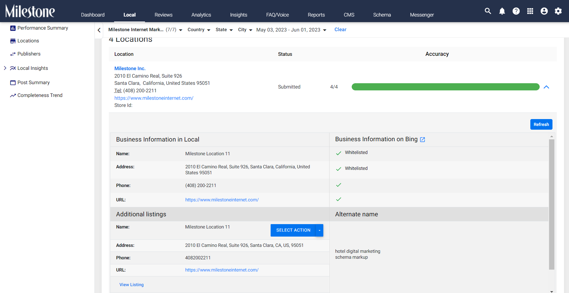The width and height of the screenshot is (569, 293).
Task: Click the Submitted status text
Action: 289,87
